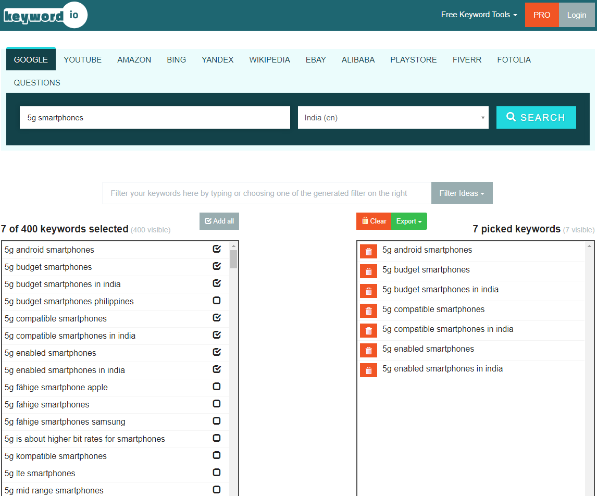
Task: Expand the Filter Ideas dropdown
Action: (x=462, y=193)
